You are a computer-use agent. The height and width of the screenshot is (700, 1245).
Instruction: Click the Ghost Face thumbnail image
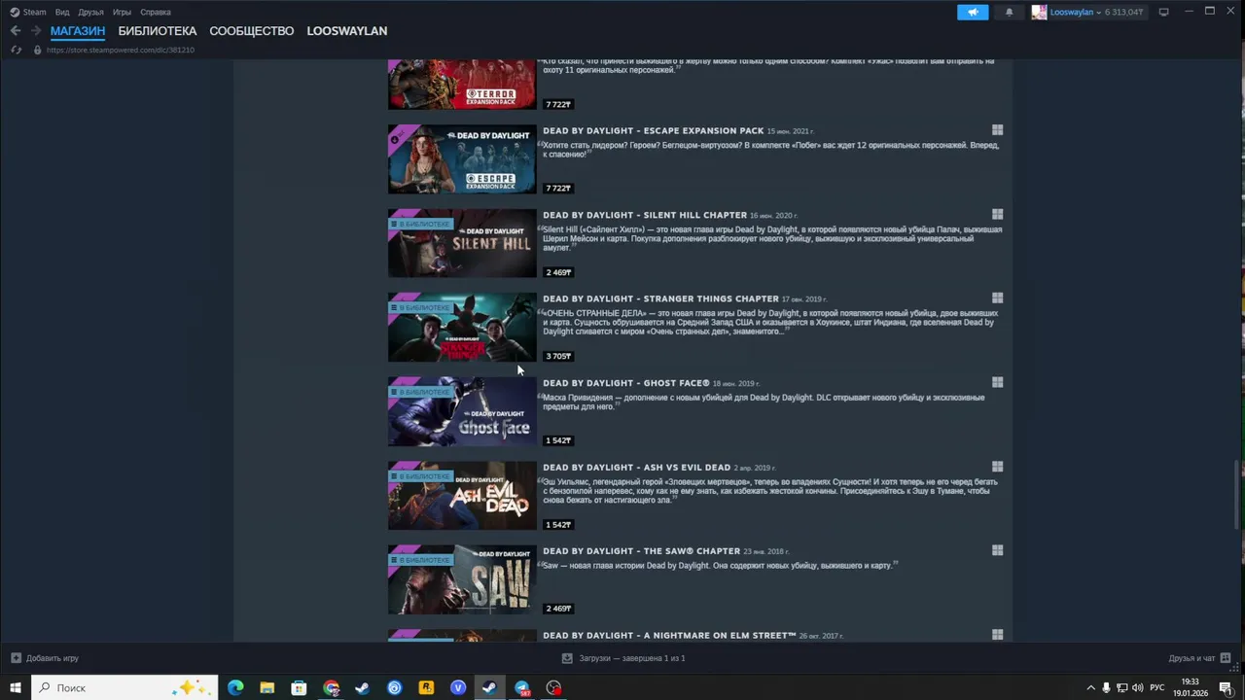(462, 411)
